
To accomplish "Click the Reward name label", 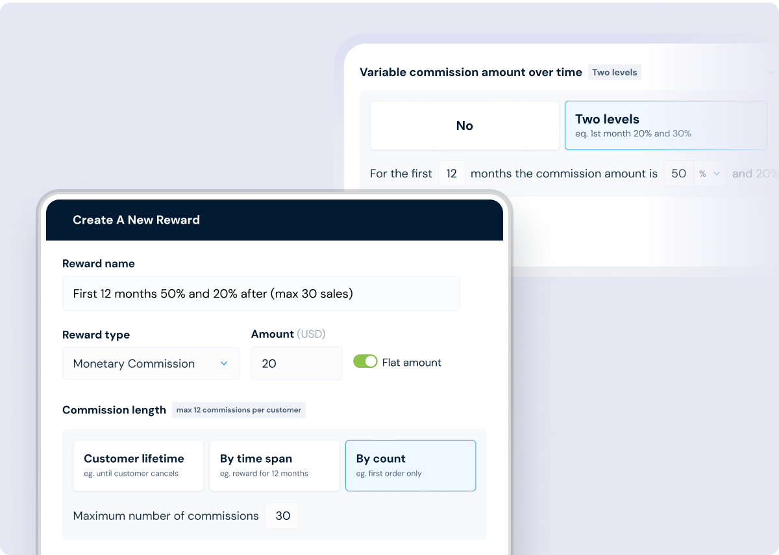I will pyautogui.click(x=99, y=263).
